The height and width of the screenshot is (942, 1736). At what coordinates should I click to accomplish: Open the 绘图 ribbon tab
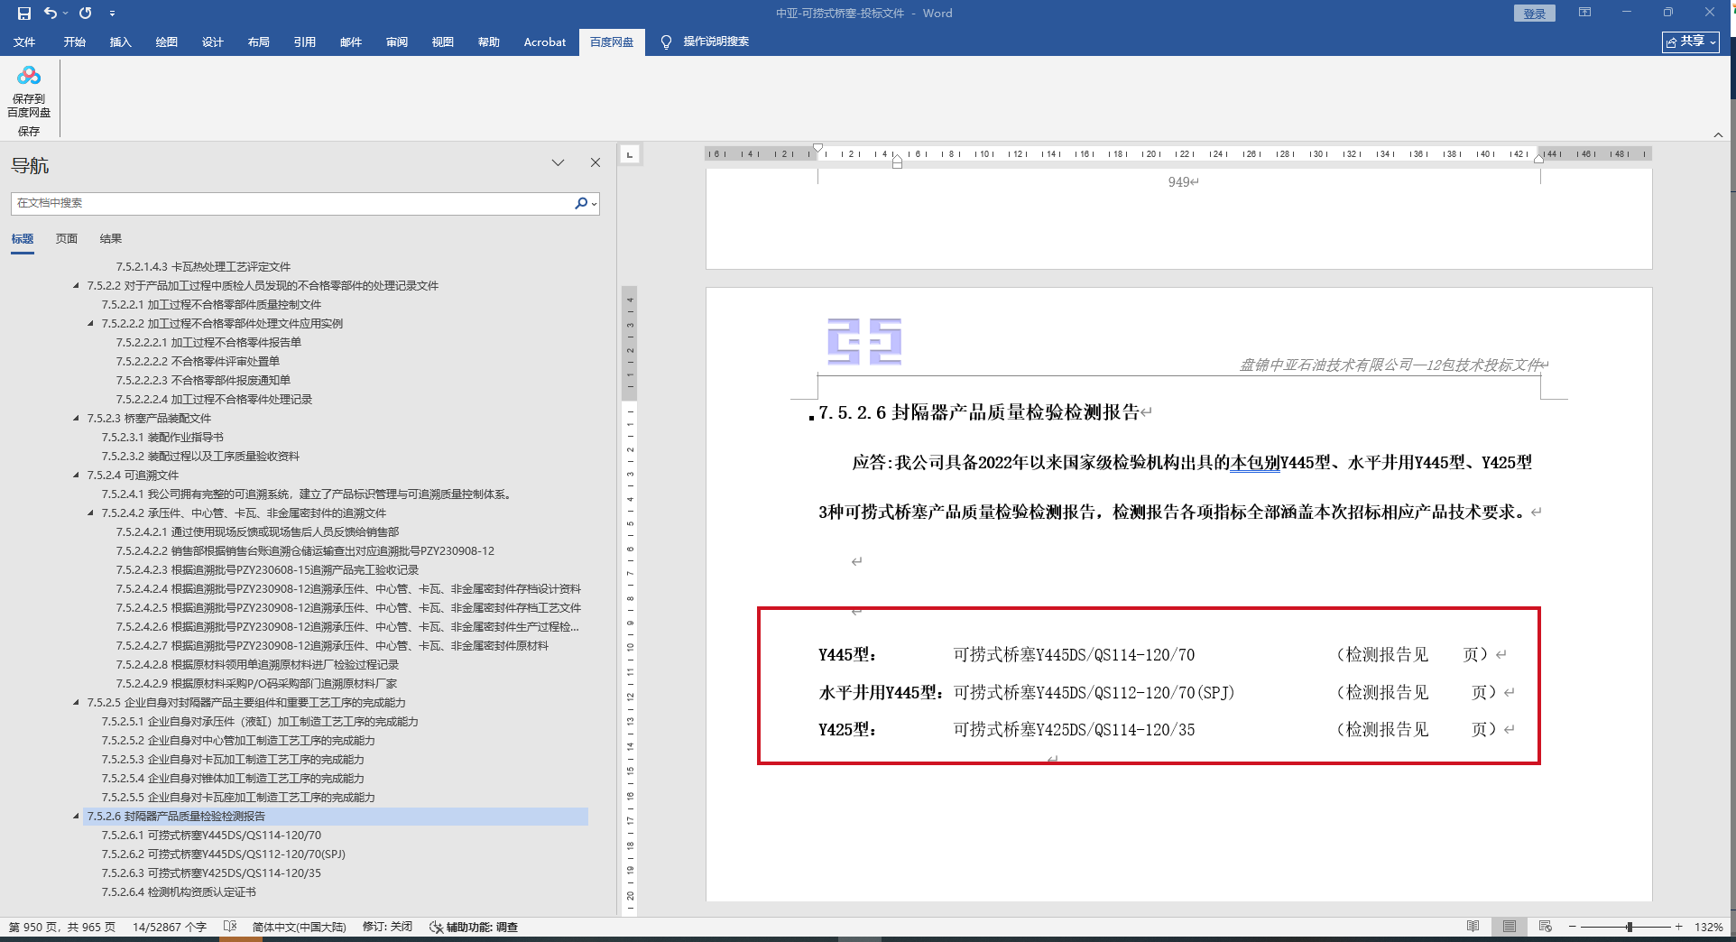tap(167, 42)
